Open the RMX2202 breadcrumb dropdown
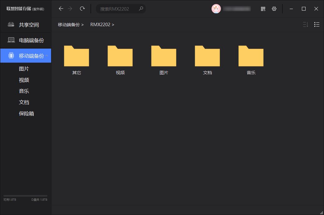Image resolution: width=324 pixels, height=215 pixels. click(x=113, y=24)
